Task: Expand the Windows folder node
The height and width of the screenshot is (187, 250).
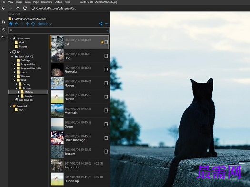Action: 14,76
